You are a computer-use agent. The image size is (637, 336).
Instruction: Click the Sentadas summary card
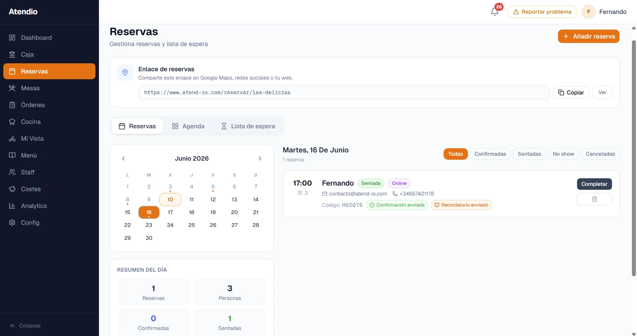click(x=230, y=322)
